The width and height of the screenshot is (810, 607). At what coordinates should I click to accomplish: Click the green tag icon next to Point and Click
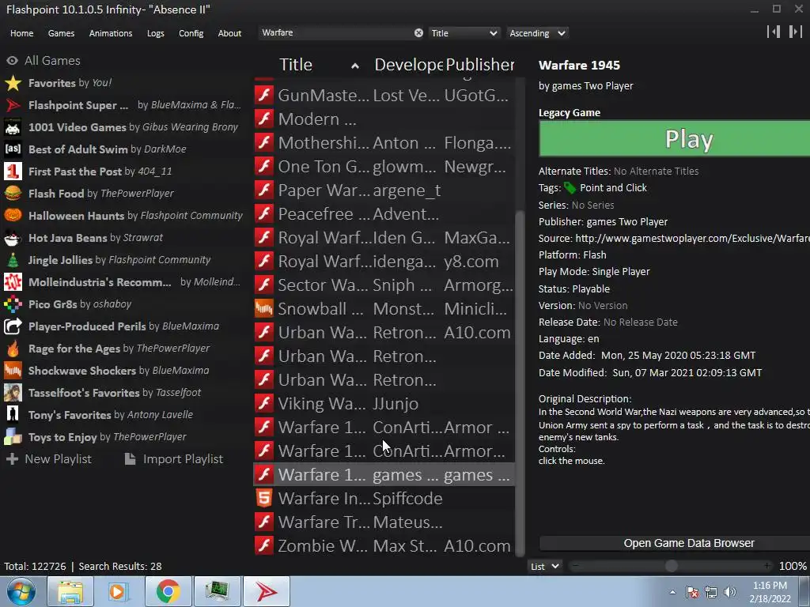[570, 188]
